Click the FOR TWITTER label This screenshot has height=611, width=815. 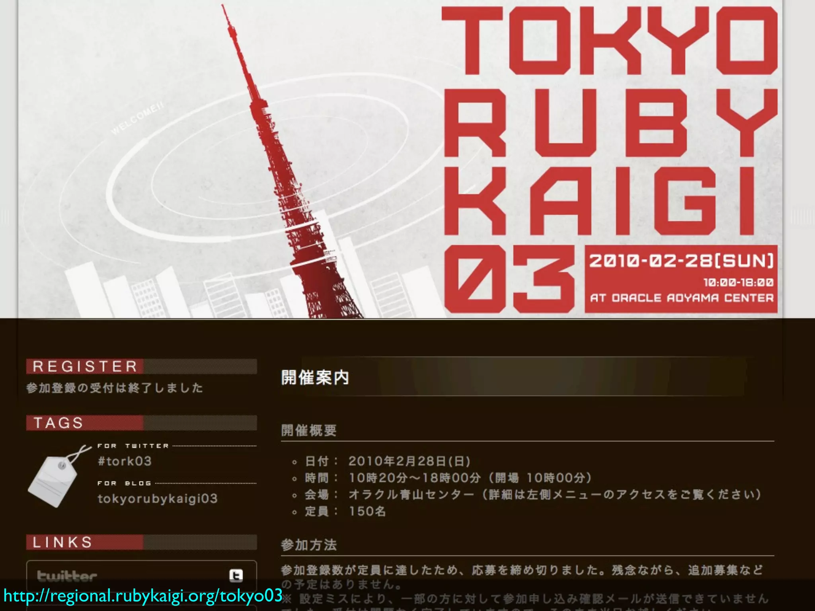pos(133,446)
